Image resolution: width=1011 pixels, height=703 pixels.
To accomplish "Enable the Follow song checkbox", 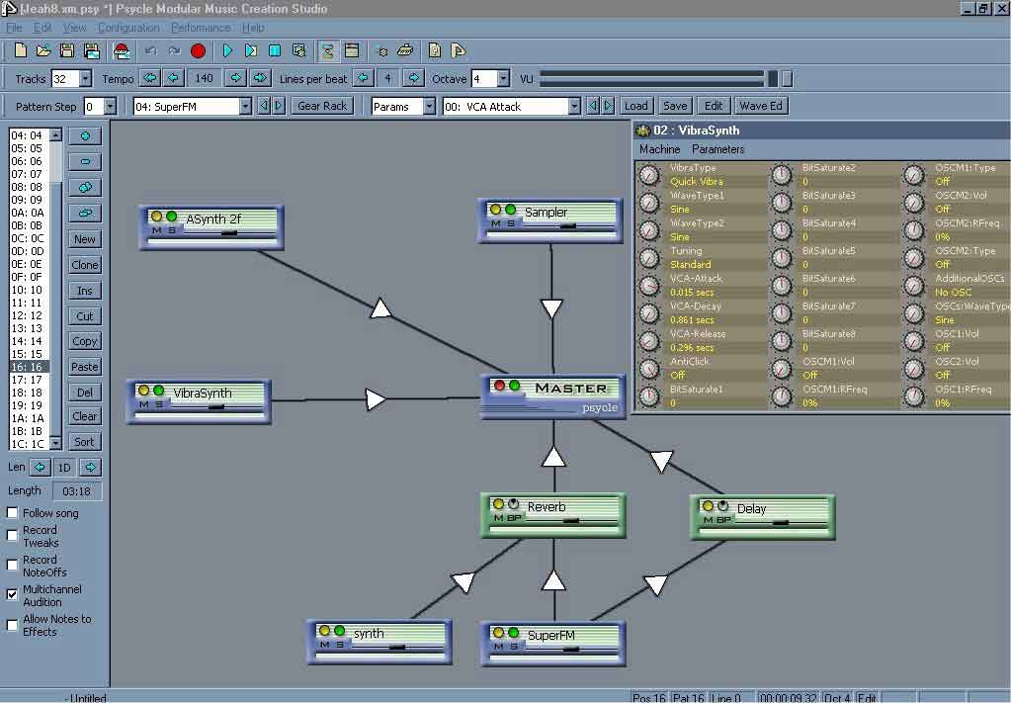I will [x=13, y=513].
